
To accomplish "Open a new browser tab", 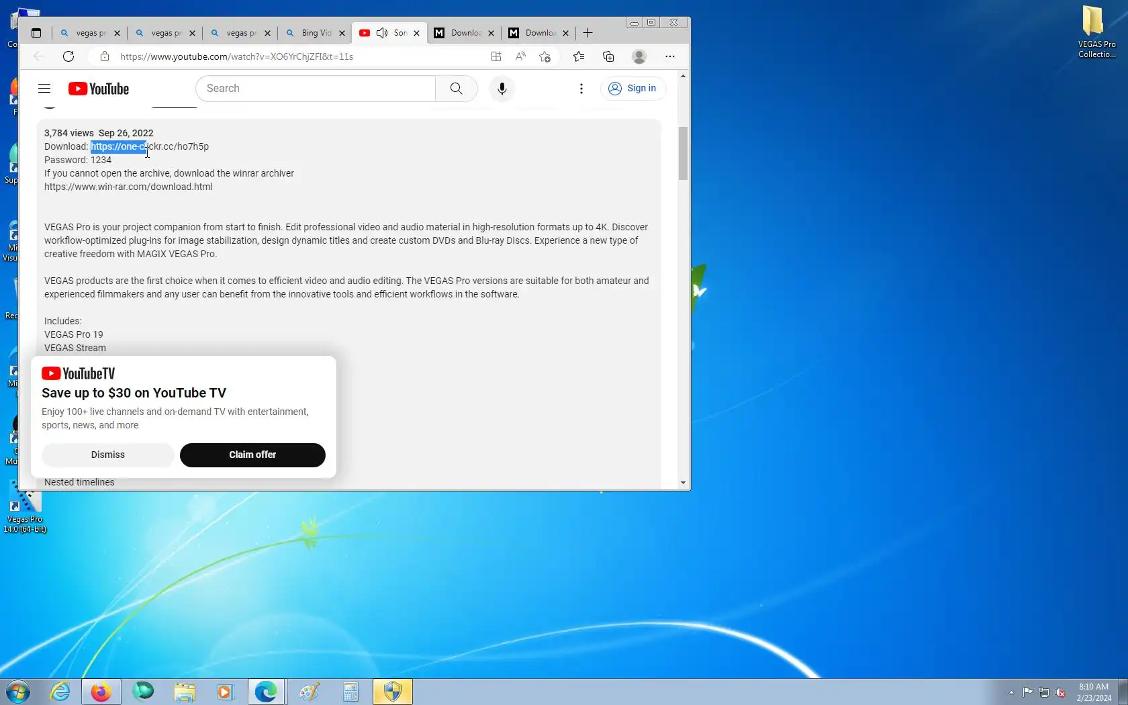I will tap(588, 33).
